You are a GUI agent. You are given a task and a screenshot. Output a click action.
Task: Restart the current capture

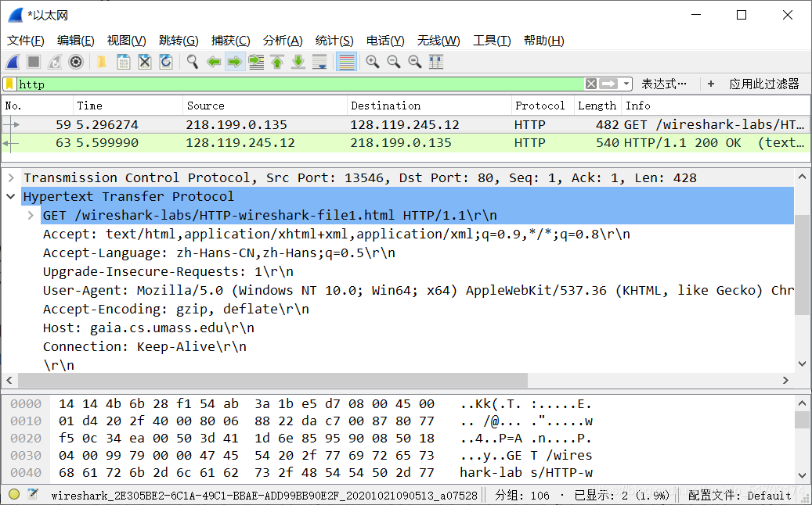pos(55,62)
